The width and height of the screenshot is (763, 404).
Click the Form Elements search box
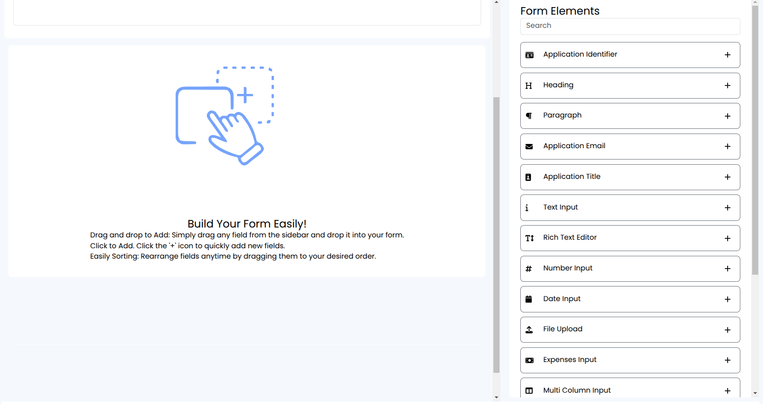coord(630,26)
